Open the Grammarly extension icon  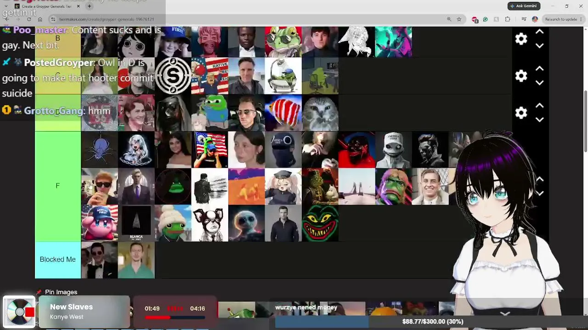coord(485,19)
